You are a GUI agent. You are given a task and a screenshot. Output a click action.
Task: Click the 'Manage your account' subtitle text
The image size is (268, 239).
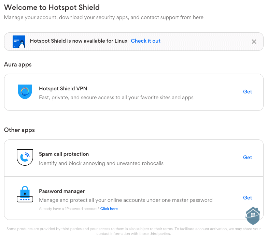[x=103, y=17]
